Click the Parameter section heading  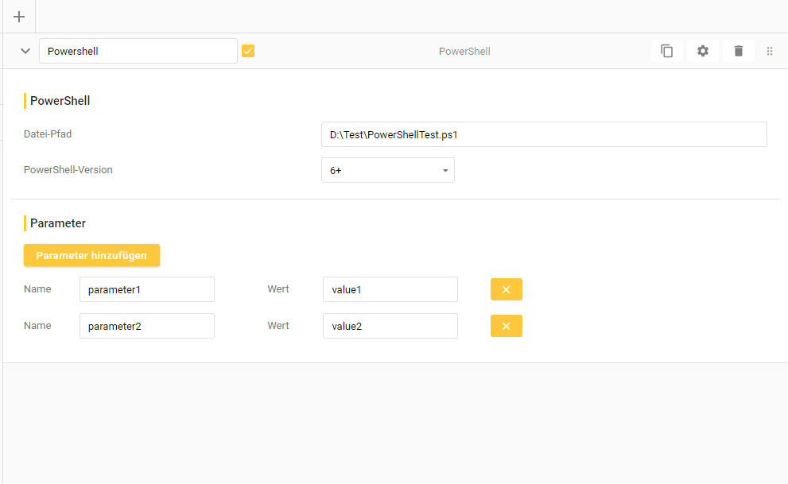click(58, 223)
